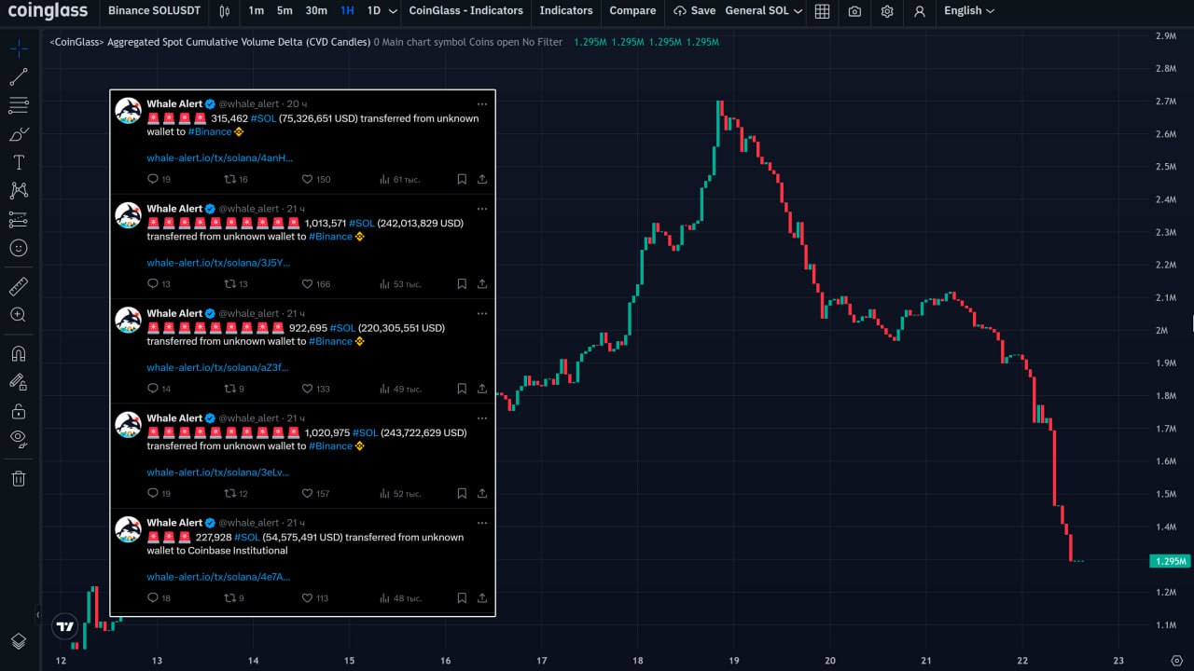Select the 1H timeframe
The width and height of the screenshot is (1194, 671).
[x=347, y=11]
